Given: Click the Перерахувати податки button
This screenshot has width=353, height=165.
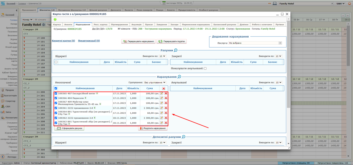Looking at the screenshot, I should pyautogui.click(x=172, y=42).
